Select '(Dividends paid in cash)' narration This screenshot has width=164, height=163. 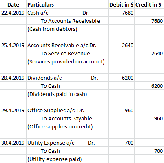click(x=67, y=94)
